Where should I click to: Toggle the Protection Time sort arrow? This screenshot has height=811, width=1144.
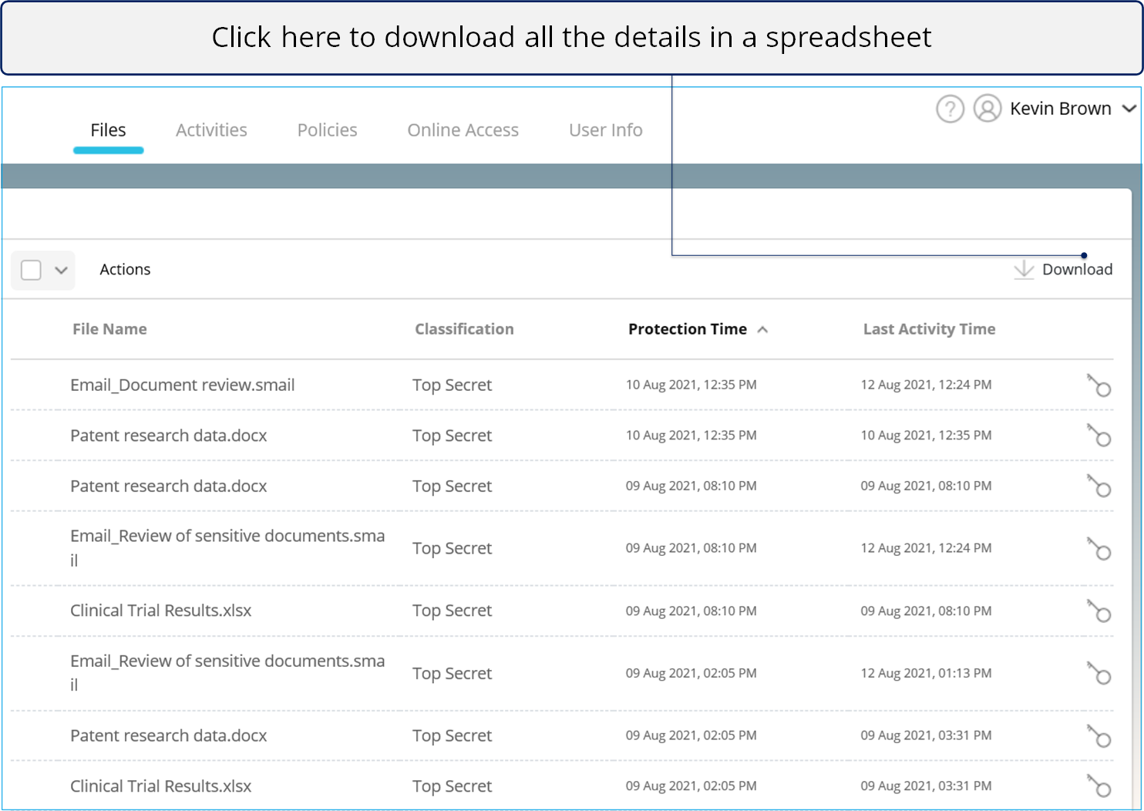(762, 329)
